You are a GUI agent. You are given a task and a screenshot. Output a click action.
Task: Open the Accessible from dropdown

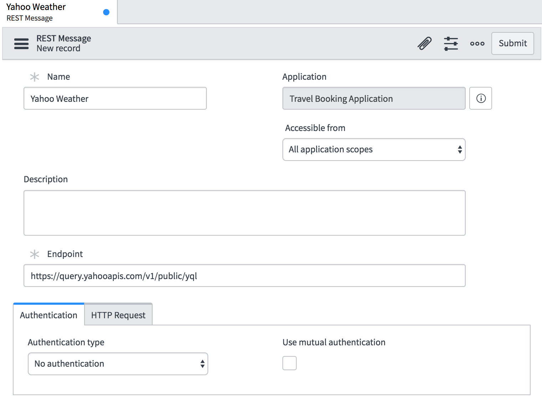374,150
